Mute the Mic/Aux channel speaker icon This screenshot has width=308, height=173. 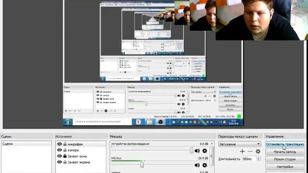197,165
